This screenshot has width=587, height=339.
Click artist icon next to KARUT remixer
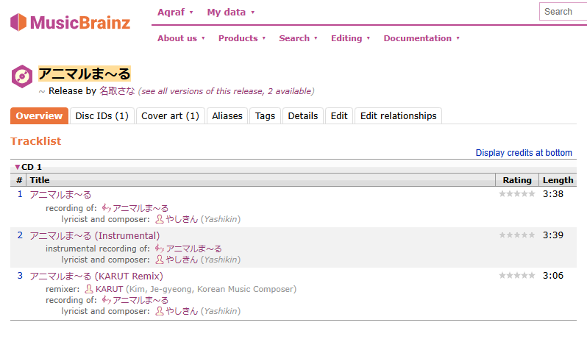[x=89, y=289]
